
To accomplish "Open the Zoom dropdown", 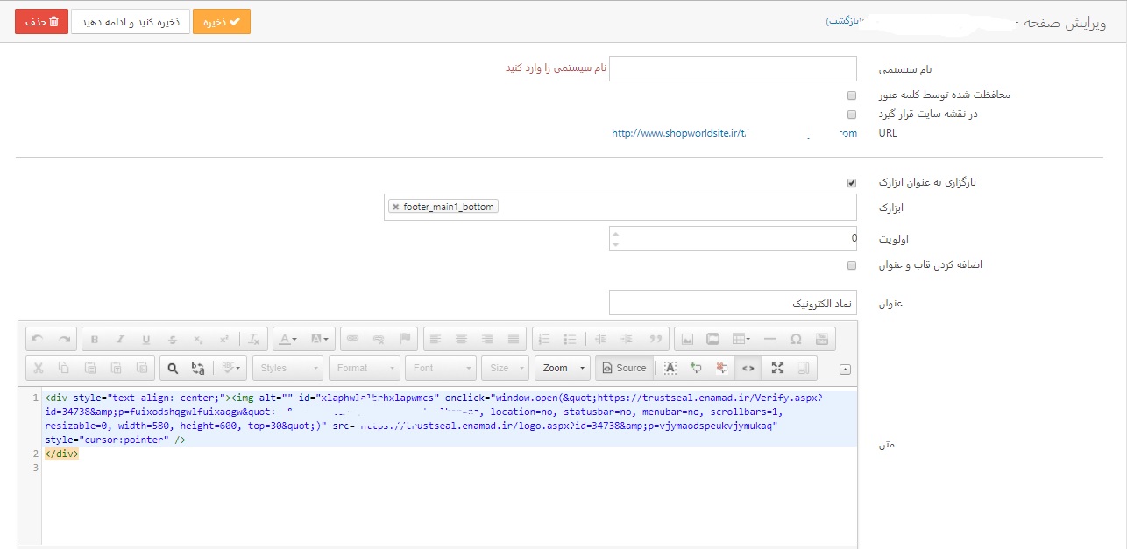I will [562, 368].
